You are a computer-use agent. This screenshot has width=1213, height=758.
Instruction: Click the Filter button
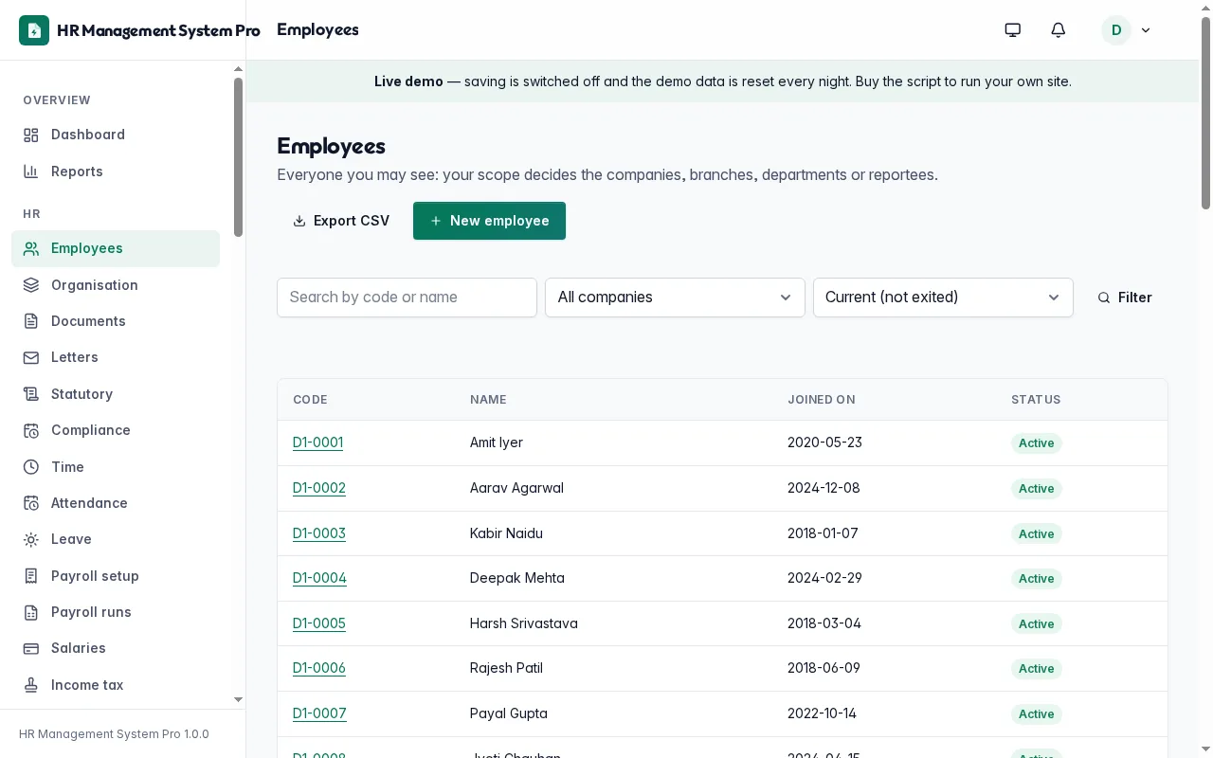click(x=1125, y=298)
